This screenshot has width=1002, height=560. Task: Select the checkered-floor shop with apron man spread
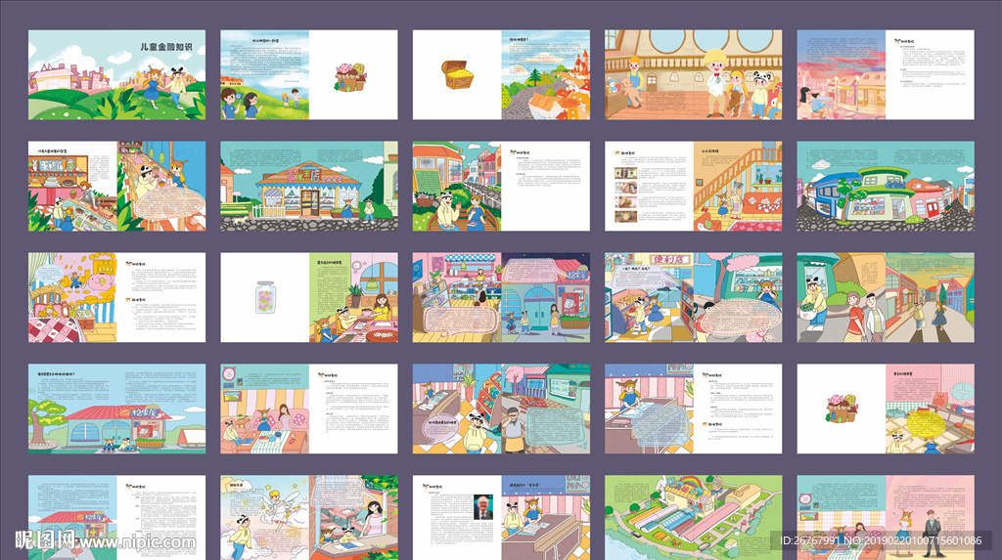click(501, 409)
